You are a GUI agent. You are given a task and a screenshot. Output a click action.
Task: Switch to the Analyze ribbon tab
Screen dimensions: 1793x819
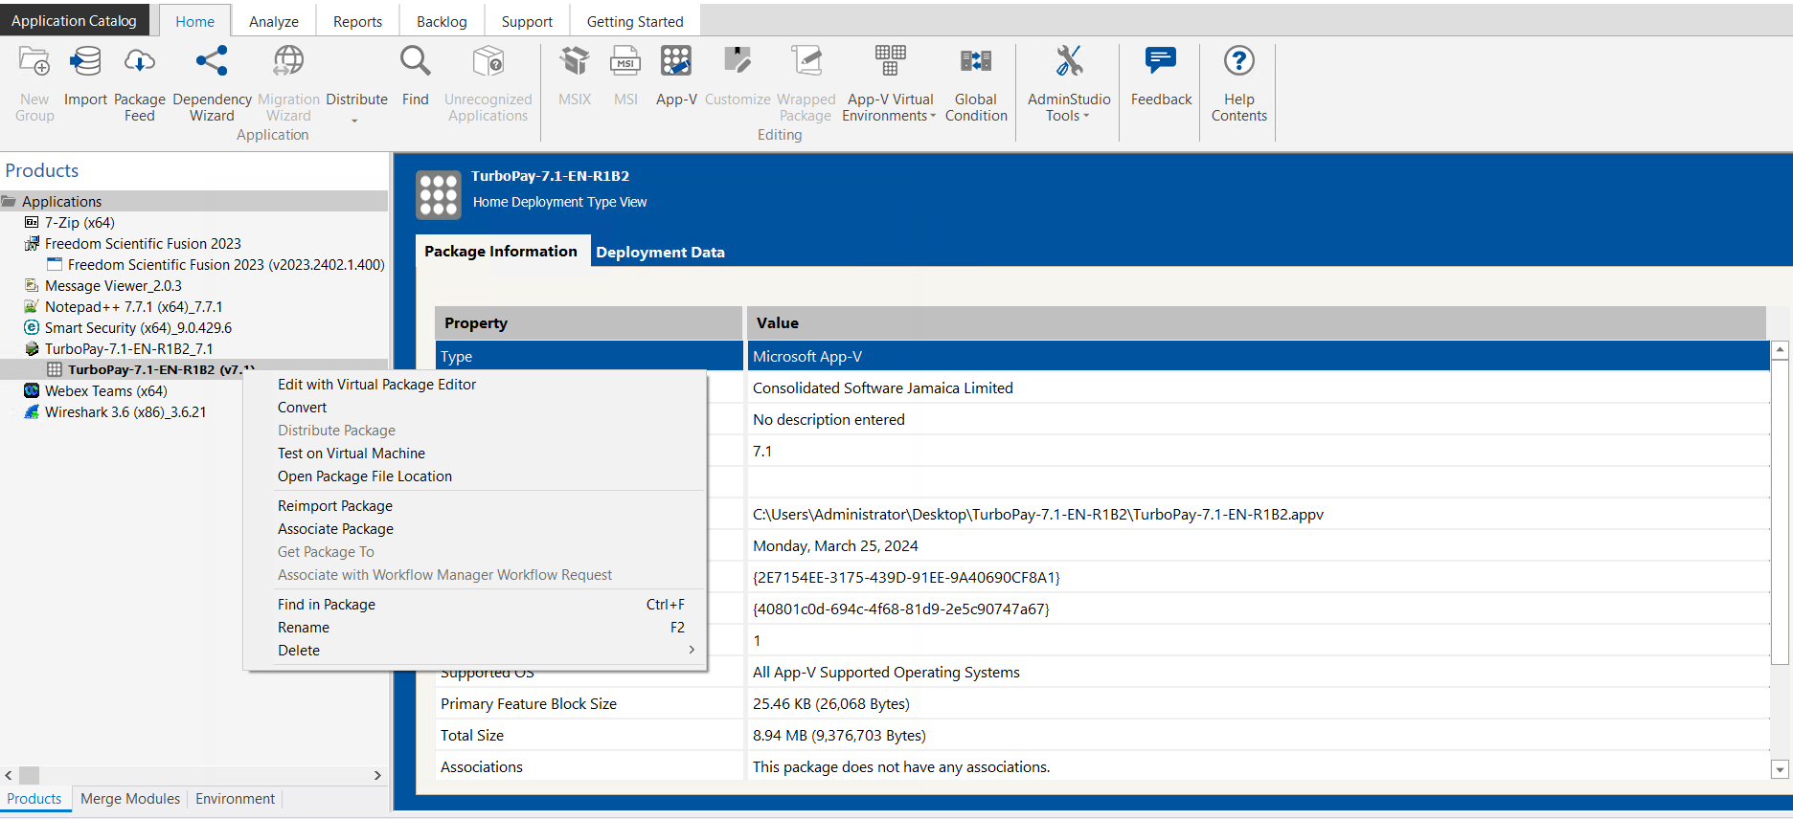coord(273,21)
